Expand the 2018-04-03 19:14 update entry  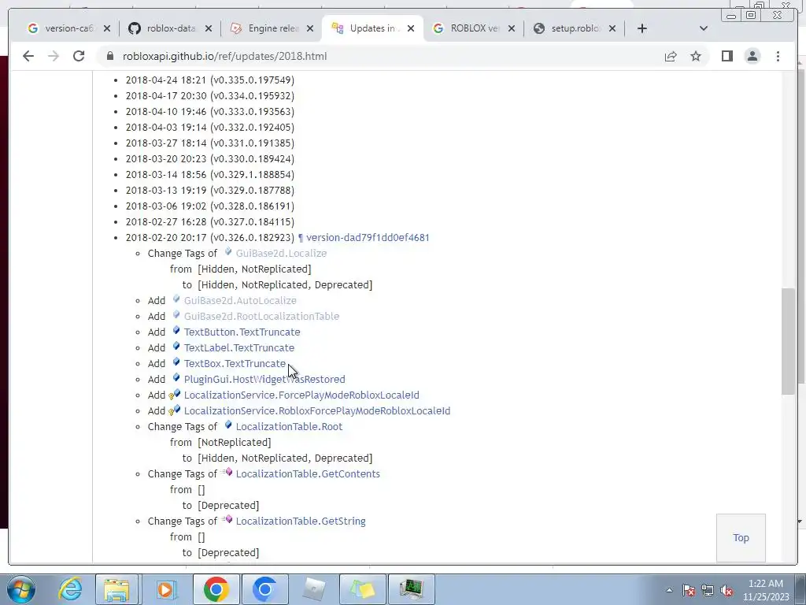click(x=209, y=128)
